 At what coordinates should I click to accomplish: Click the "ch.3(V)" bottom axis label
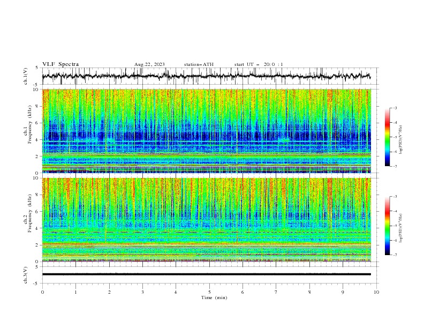pos(26,275)
